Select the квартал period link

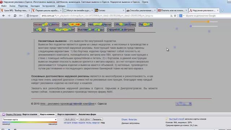pyautogui.click(x=96, y=123)
